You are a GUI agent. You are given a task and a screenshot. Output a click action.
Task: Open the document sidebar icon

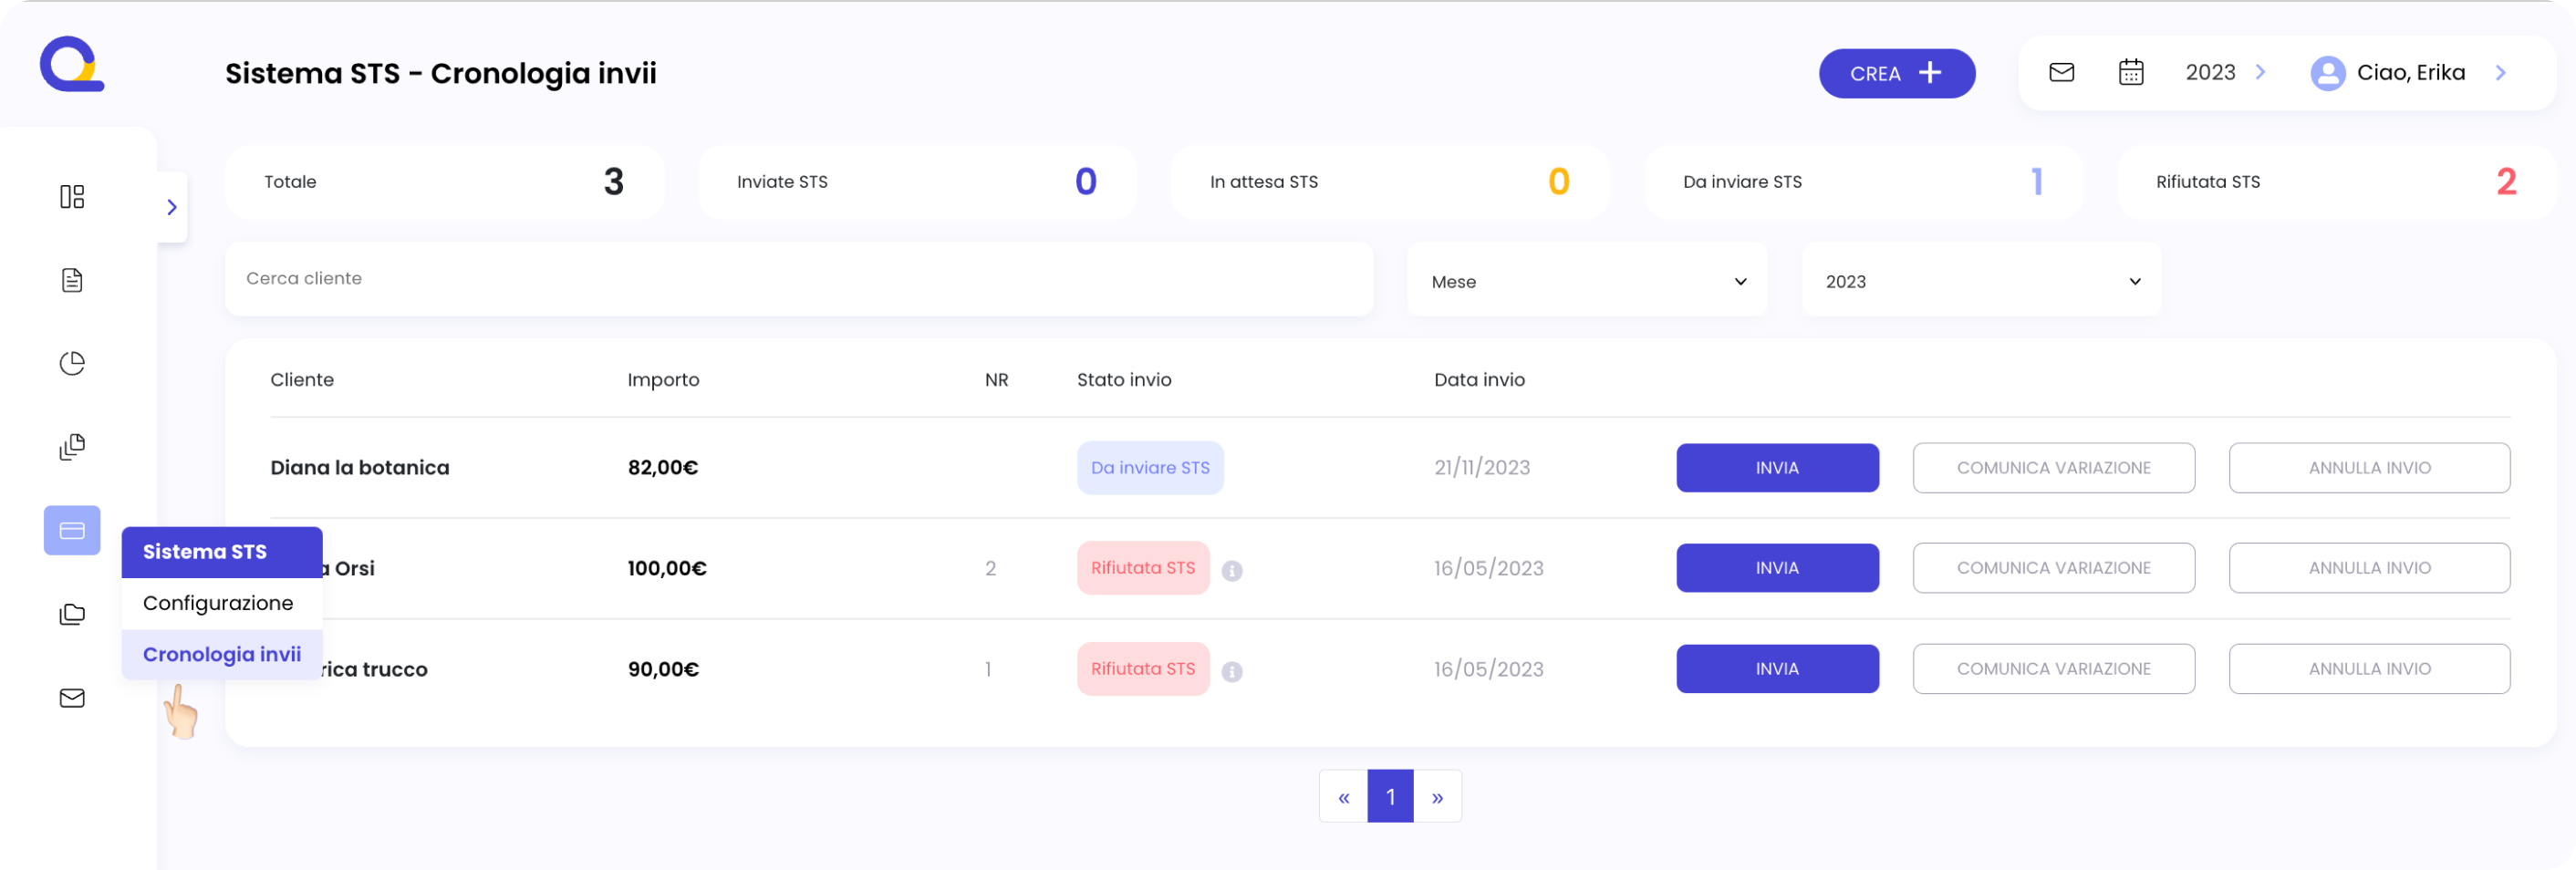click(x=72, y=280)
